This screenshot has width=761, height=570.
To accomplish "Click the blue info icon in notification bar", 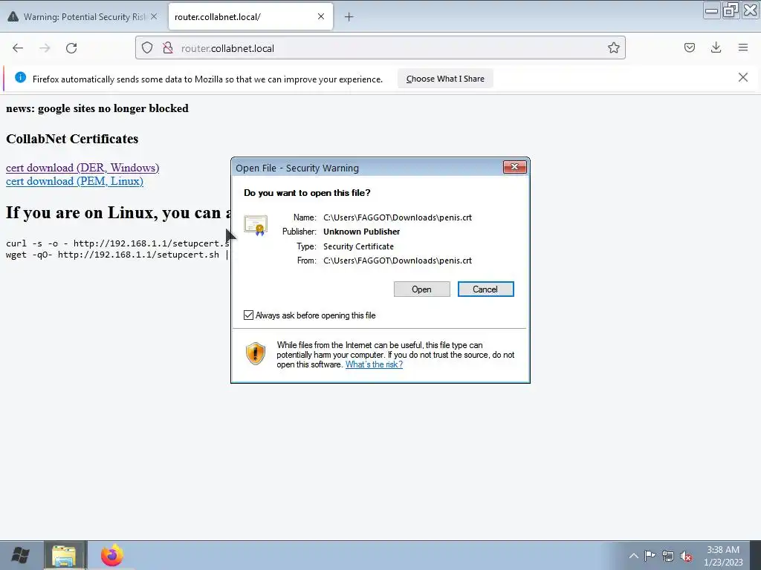I will coord(20,77).
